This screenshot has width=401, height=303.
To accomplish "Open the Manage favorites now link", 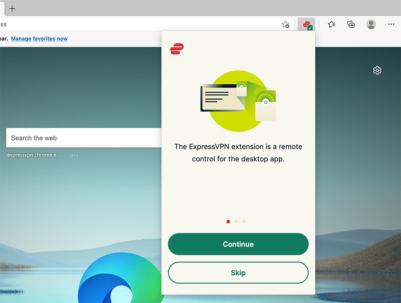I will [x=39, y=39].
